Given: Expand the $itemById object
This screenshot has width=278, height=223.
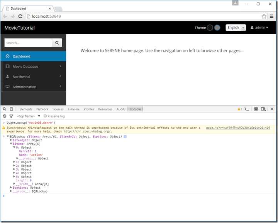Looking at the screenshot, I should pyautogui.click(x=11, y=140).
